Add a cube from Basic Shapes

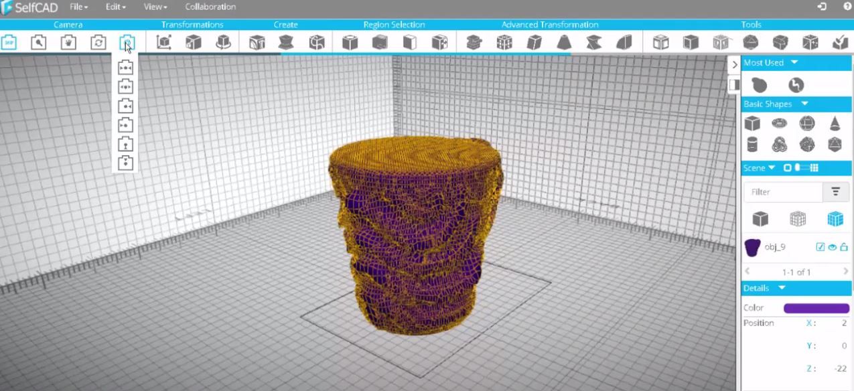(752, 123)
